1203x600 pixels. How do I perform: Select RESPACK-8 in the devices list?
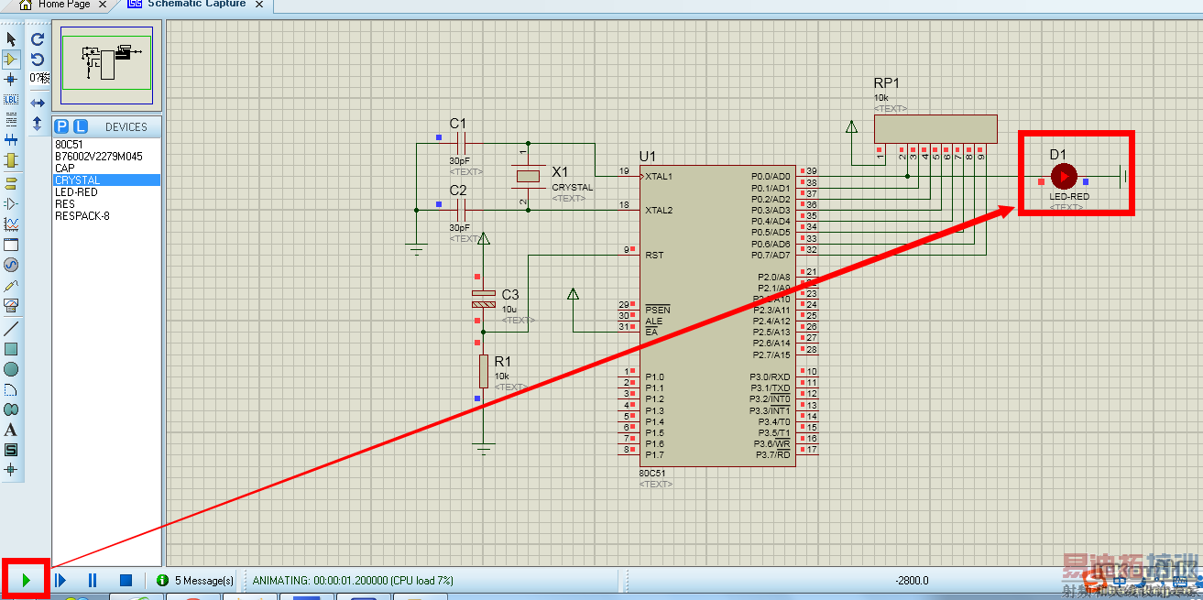[x=82, y=216]
